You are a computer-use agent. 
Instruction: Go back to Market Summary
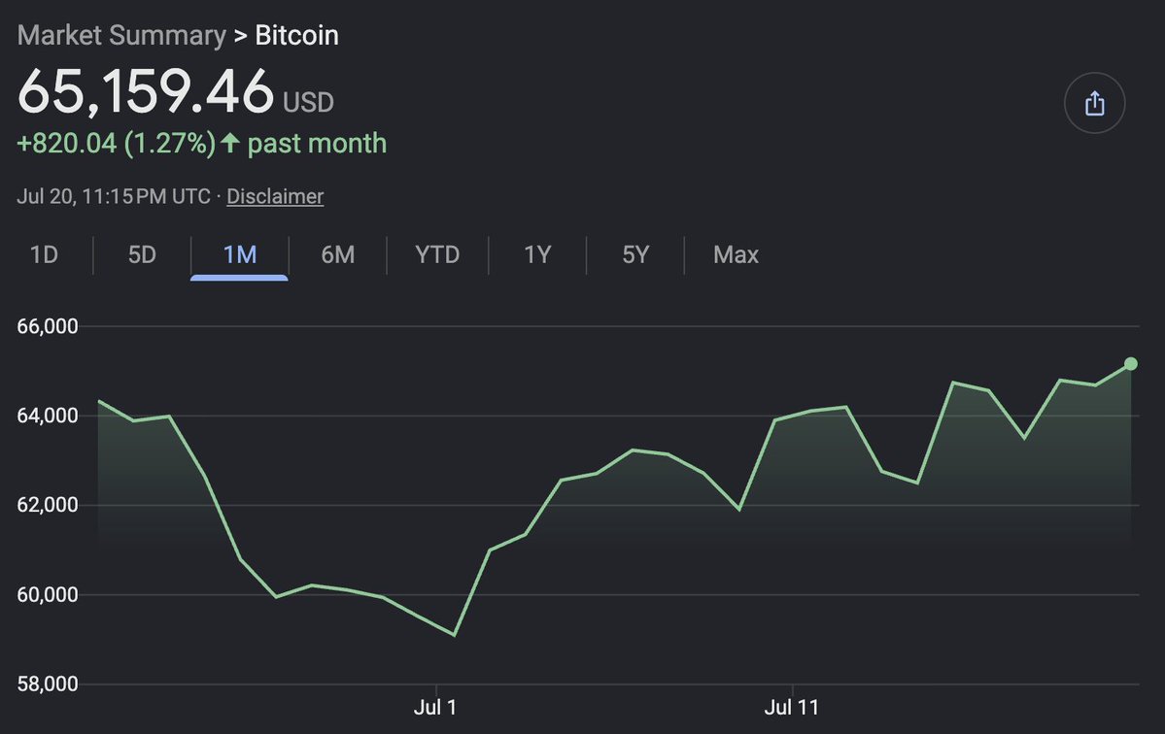pos(121,35)
